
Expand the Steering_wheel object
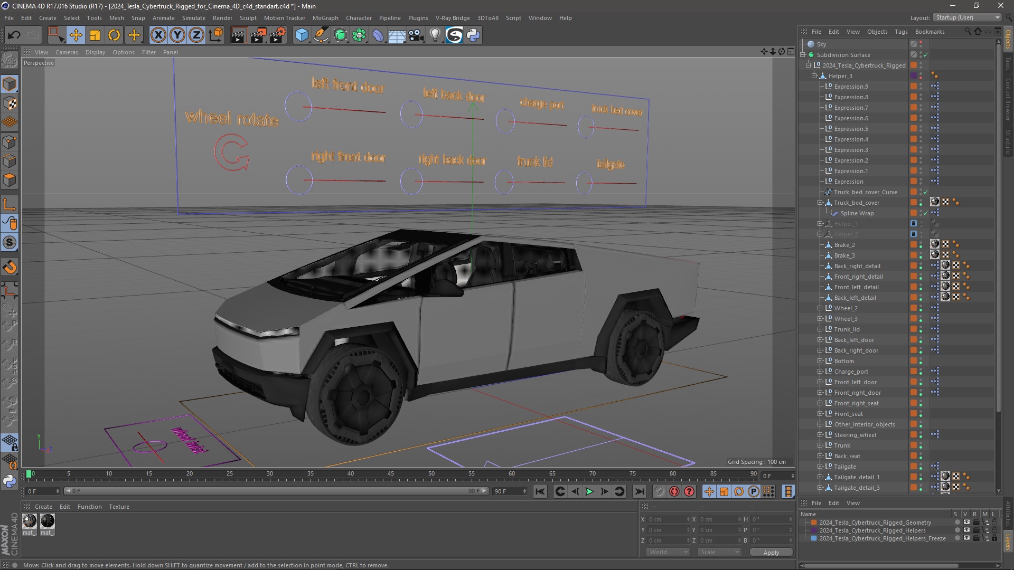pyautogui.click(x=820, y=435)
